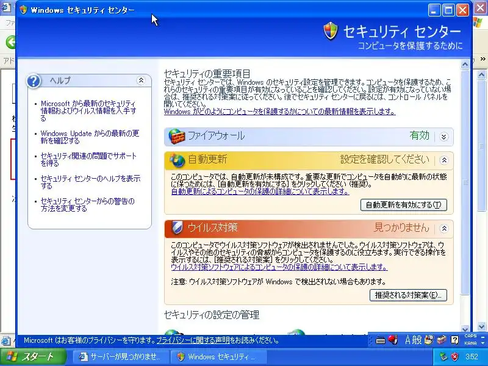
Task: Click '自動更新を有効にする' button
Action: pos(403,205)
